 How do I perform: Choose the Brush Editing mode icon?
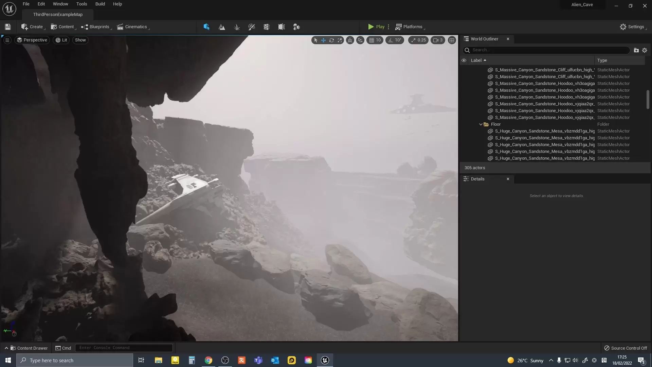pos(282,27)
